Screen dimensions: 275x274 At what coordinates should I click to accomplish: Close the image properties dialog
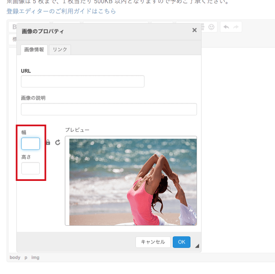pos(195,30)
